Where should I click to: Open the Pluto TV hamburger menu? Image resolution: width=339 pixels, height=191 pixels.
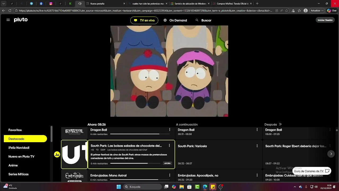click(8, 20)
